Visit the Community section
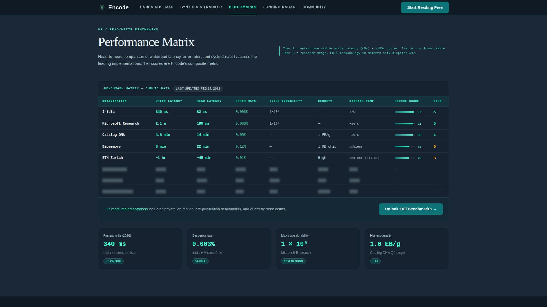The image size is (547, 307). (x=314, y=7)
